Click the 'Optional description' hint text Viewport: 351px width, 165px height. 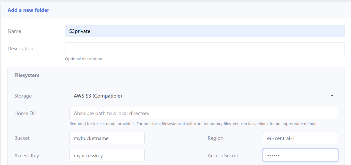[x=83, y=59]
